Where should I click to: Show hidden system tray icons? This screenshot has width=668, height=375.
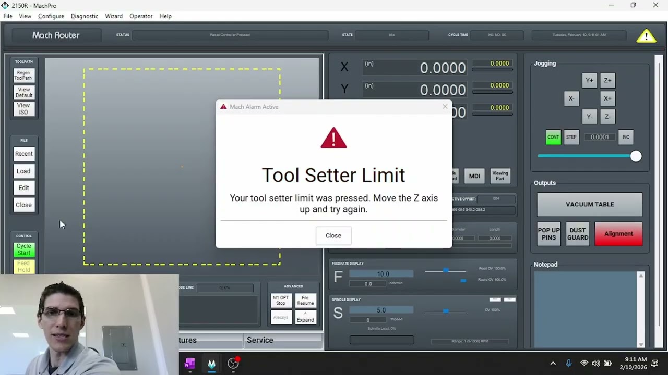click(x=553, y=364)
